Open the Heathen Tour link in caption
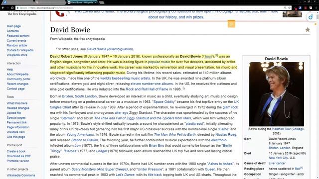This screenshot has height=179, width=319. pyautogui.click(x=282, y=129)
